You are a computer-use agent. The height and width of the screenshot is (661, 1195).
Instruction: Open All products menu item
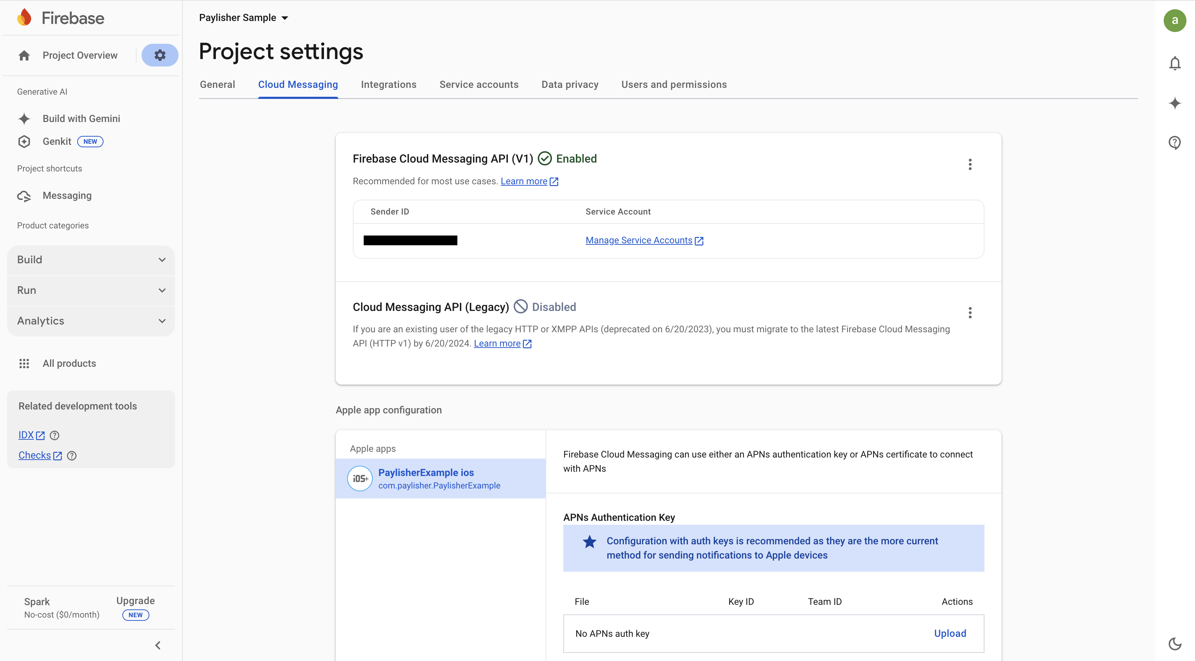(69, 364)
